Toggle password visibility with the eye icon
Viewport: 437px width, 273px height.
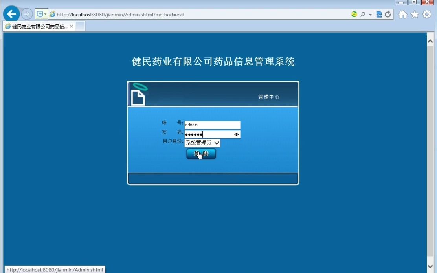pos(236,134)
